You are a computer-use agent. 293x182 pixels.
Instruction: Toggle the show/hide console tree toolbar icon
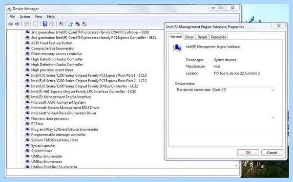pyautogui.click(x=26, y=24)
